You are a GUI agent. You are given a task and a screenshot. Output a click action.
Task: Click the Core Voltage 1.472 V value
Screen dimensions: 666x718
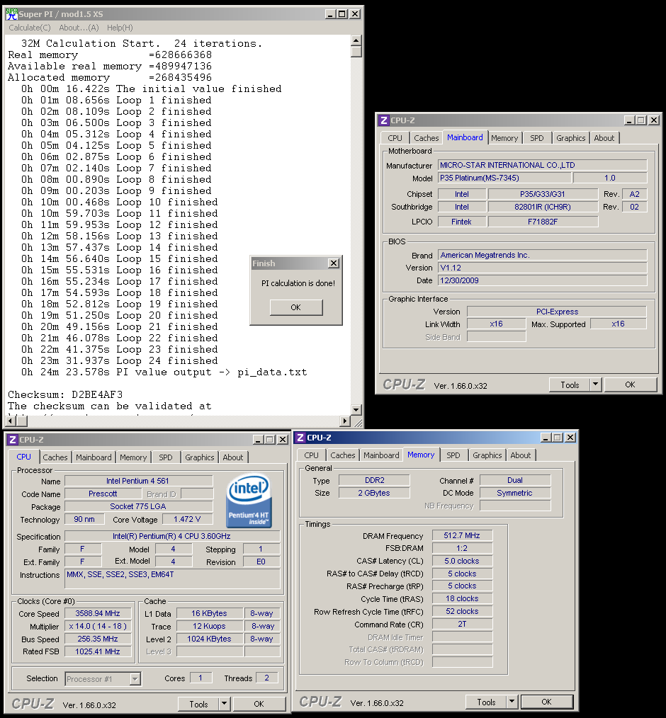187,519
